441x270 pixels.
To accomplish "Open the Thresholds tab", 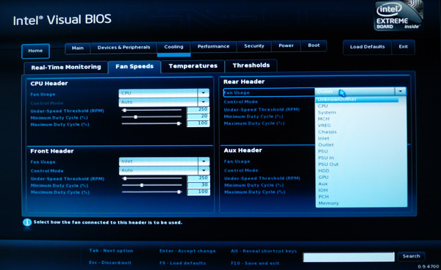I will pyautogui.click(x=251, y=65).
